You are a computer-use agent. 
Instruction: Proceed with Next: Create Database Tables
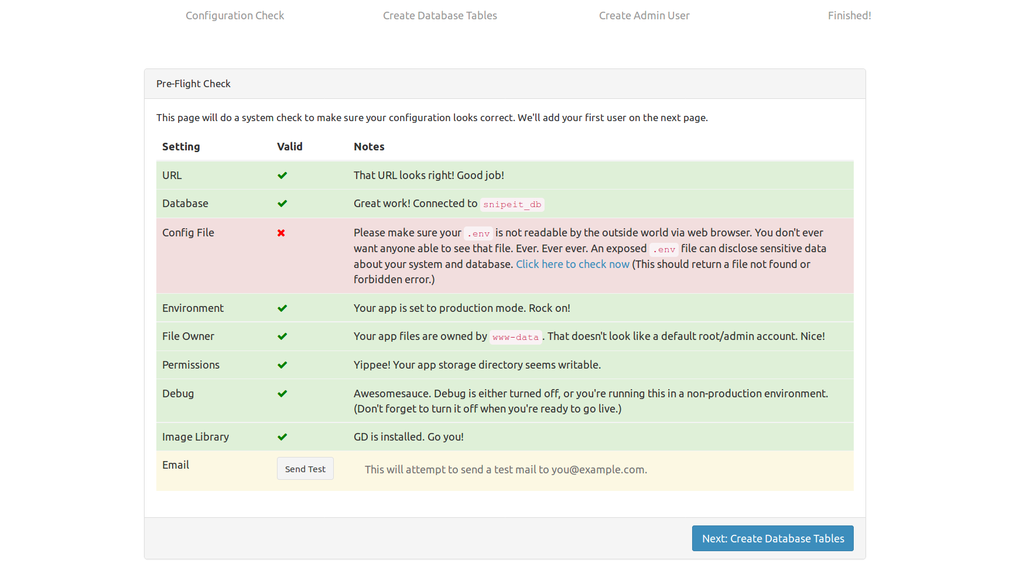pos(772,538)
